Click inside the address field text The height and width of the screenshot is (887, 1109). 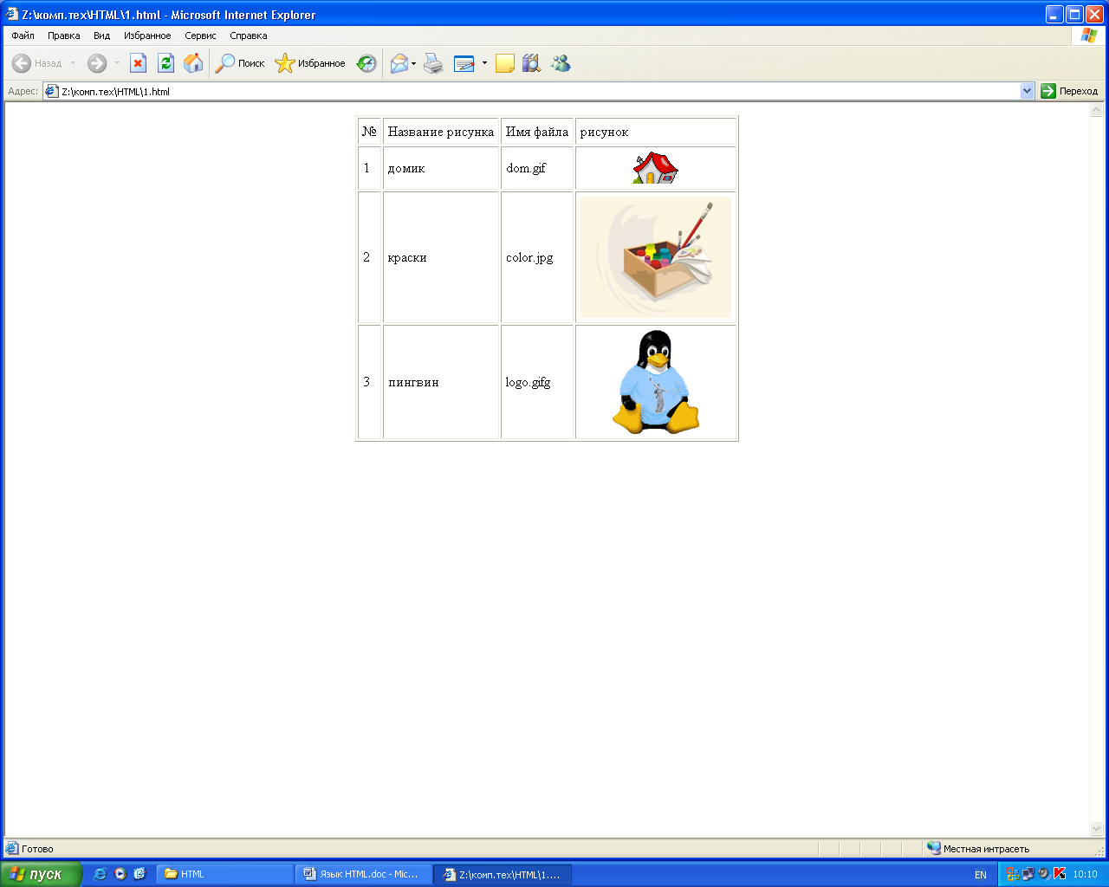point(115,91)
